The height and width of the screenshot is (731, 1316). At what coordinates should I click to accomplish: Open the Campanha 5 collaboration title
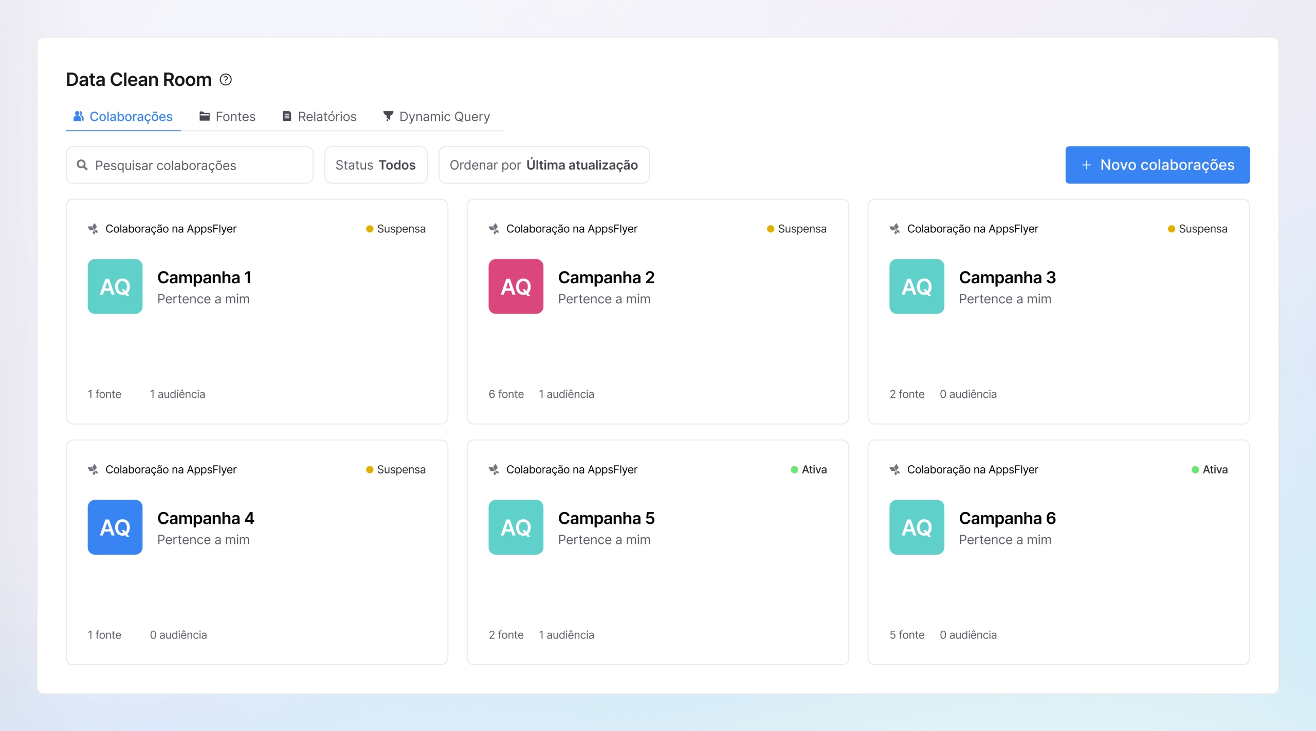(x=606, y=518)
